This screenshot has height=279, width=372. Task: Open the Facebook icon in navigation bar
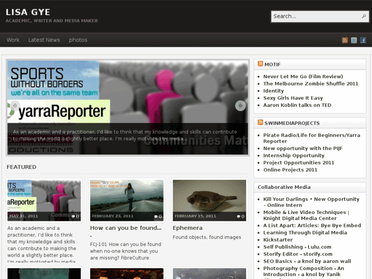(363, 40)
